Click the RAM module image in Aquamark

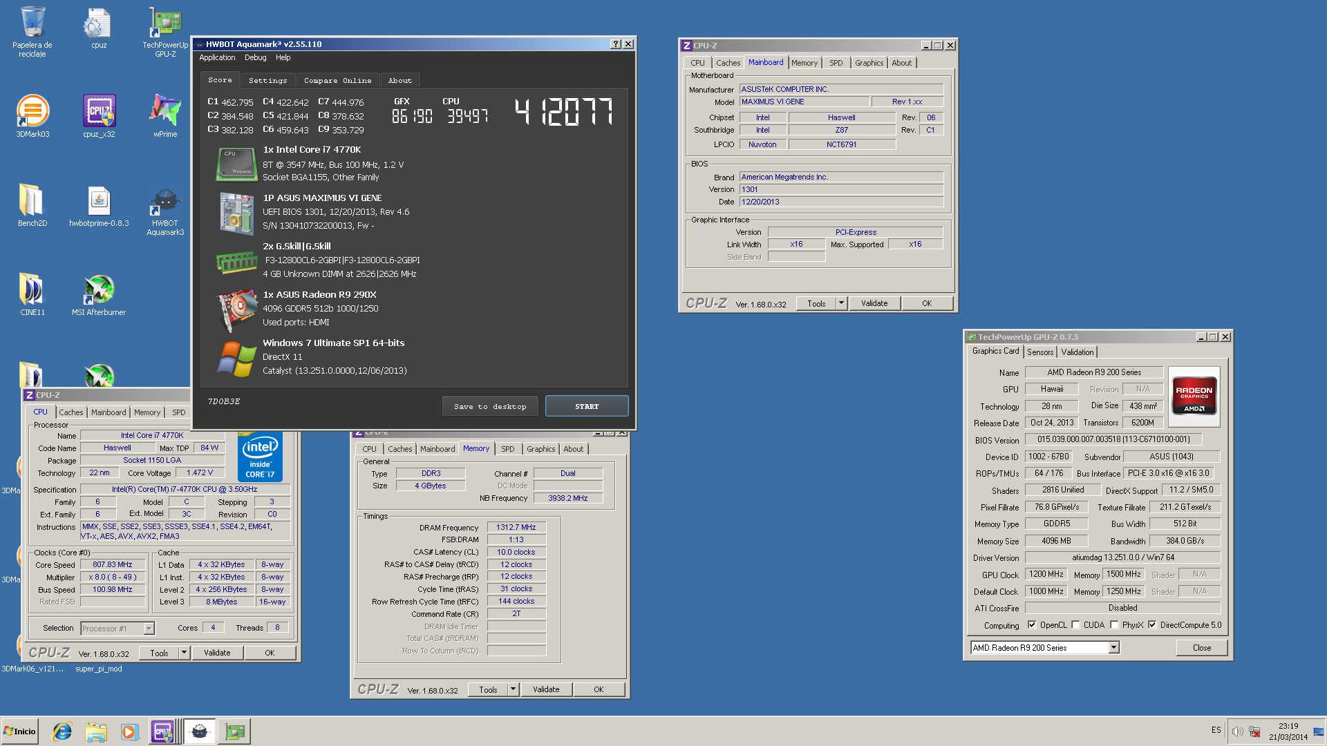point(236,262)
